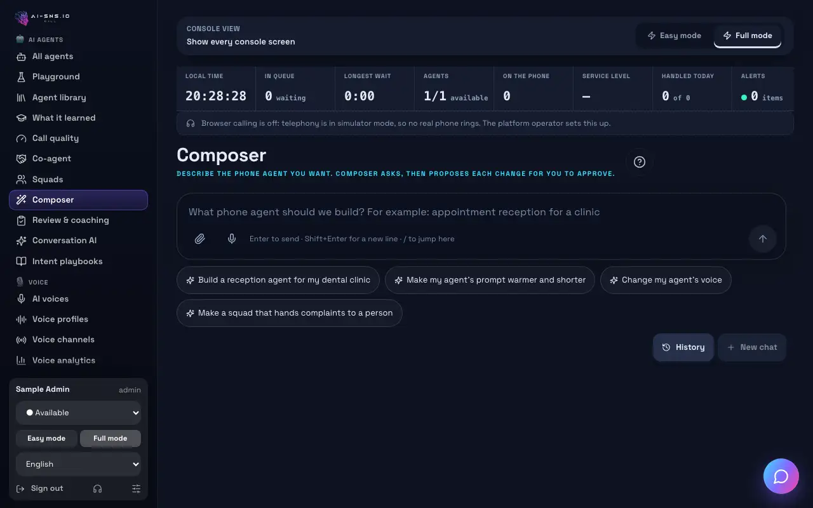The image size is (813, 508).
Task: Open the chat bubble widget
Action: pos(781,476)
